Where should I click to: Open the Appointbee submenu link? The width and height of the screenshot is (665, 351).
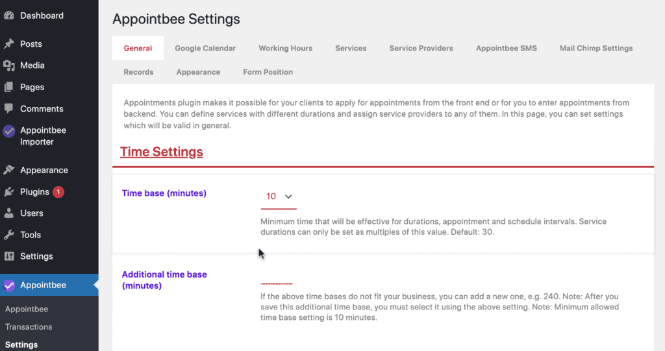pyautogui.click(x=27, y=309)
